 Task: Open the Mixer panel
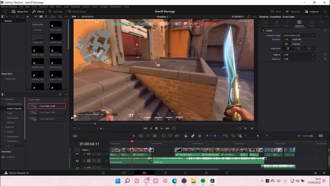coord(276,12)
